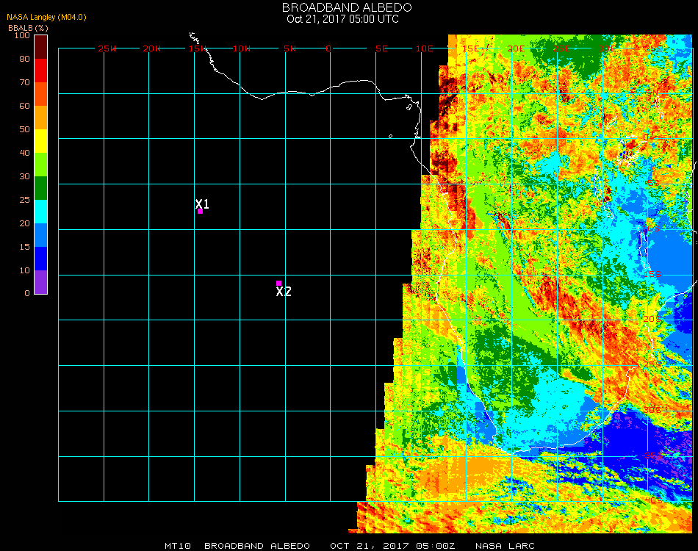Pick the dark blue 10-15 colorbar segment
This screenshot has width=698, height=551.
41,259
